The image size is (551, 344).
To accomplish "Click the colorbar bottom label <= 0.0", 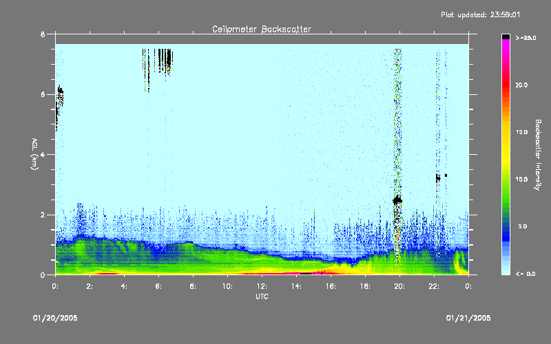I will pos(526,274).
